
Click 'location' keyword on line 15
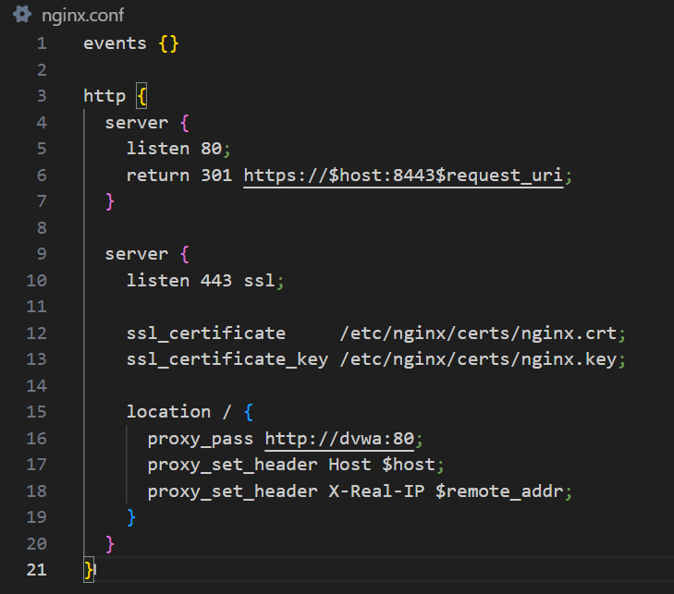(168, 412)
